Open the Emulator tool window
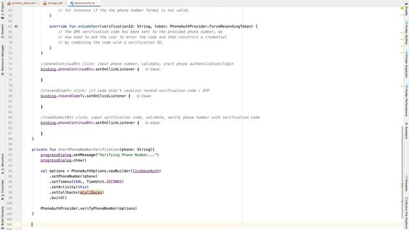The width and height of the screenshot is (409, 230). (406, 183)
